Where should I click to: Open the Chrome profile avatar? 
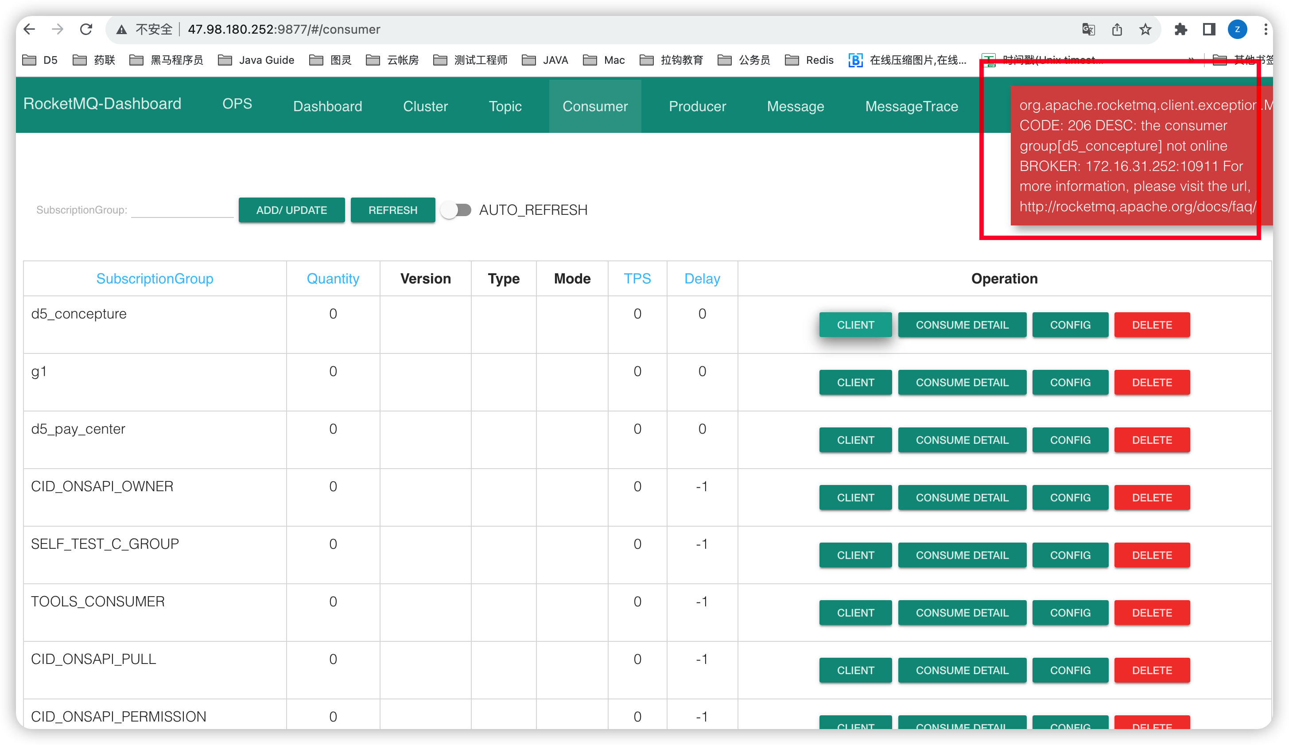pyautogui.click(x=1237, y=29)
